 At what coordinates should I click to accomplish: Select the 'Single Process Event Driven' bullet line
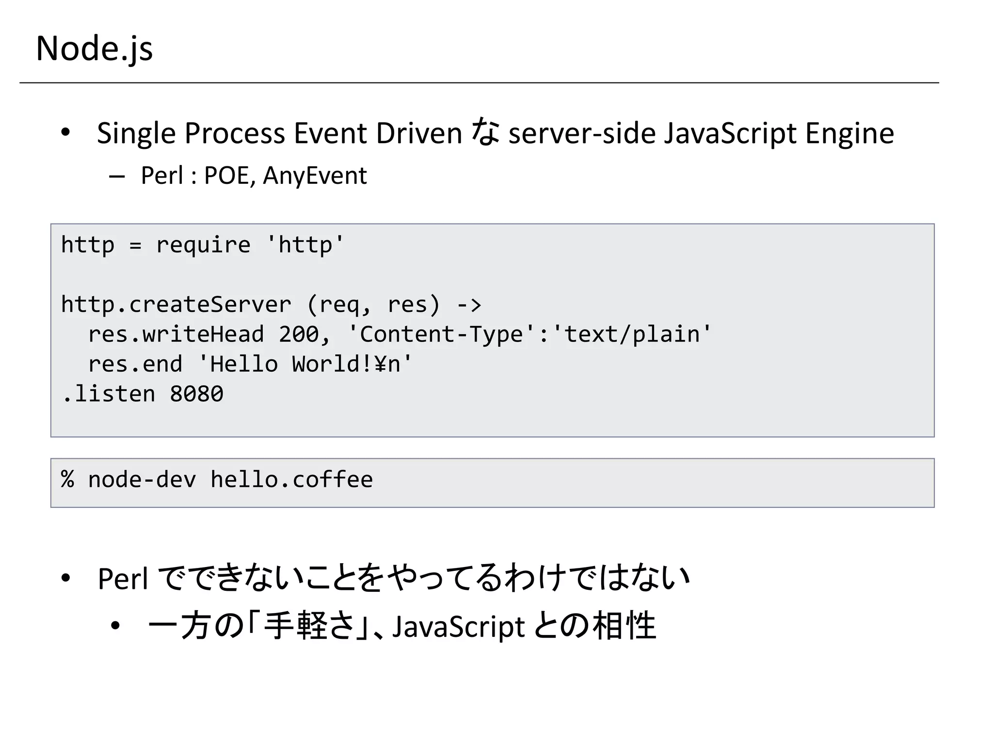coord(496,132)
